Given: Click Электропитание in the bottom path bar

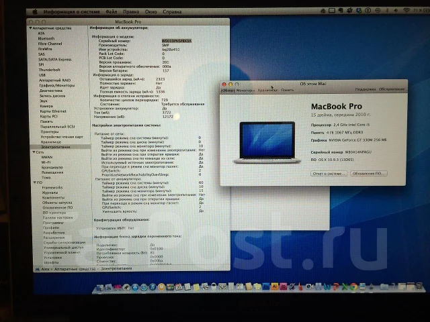Looking at the screenshot, I should coord(116,268).
